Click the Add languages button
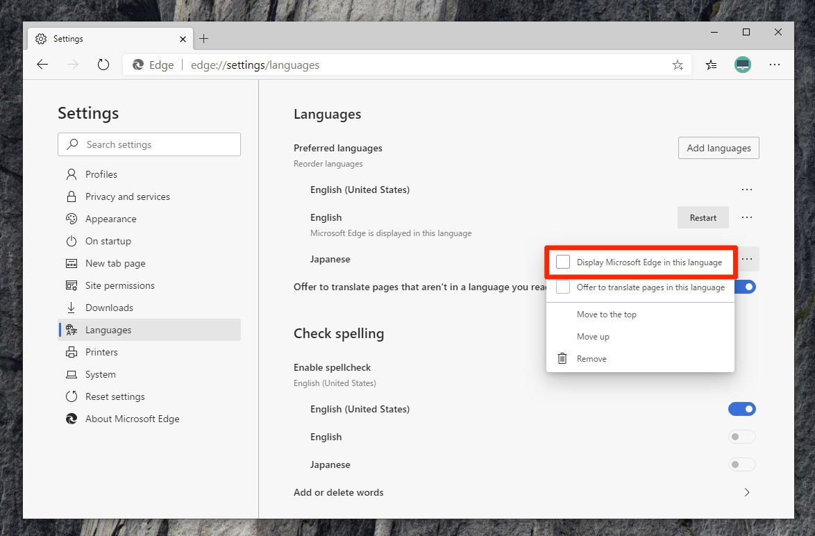The width and height of the screenshot is (815, 536). click(x=719, y=148)
